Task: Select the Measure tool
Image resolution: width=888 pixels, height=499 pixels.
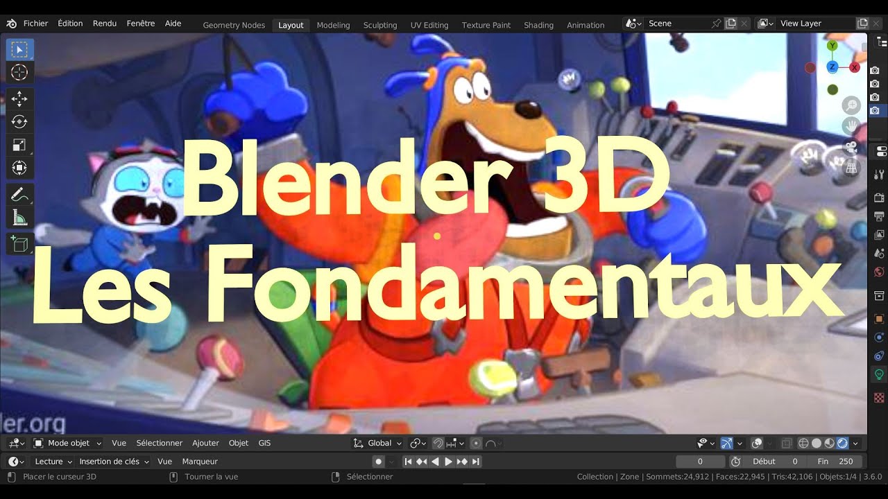Action: coord(19,218)
